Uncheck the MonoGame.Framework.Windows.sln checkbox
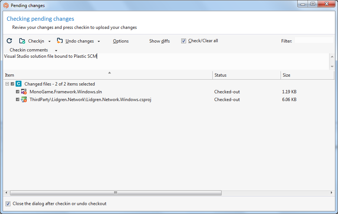The height and width of the screenshot is (214, 338). coord(18,92)
